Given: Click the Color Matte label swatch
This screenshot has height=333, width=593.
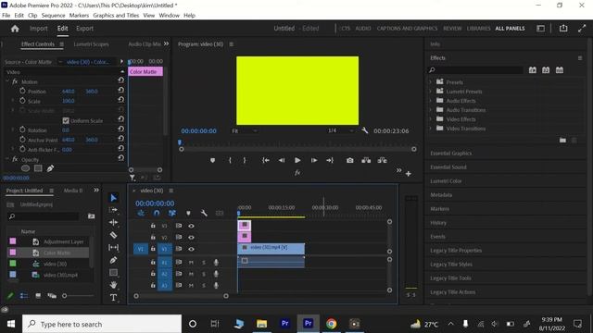Looking at the screenshot, I should click(x=13, y=253).
